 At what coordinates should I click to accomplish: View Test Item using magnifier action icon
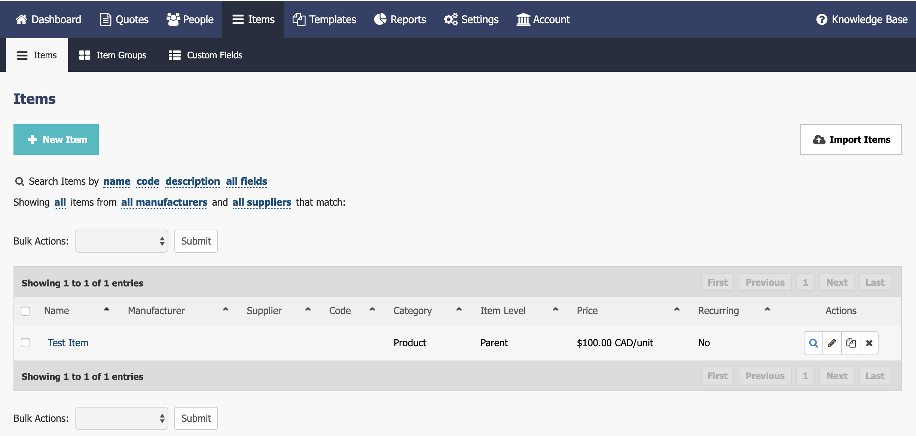[813, 343]
